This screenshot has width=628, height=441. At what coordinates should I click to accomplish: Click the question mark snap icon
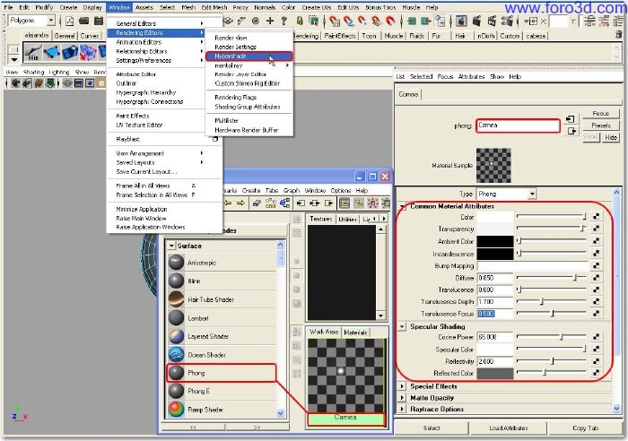pyautogui.click(x=284, y=21)
